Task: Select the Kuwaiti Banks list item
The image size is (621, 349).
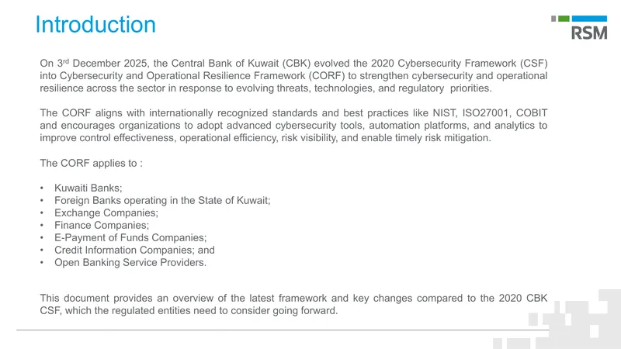Action: [x=88, y=188]
